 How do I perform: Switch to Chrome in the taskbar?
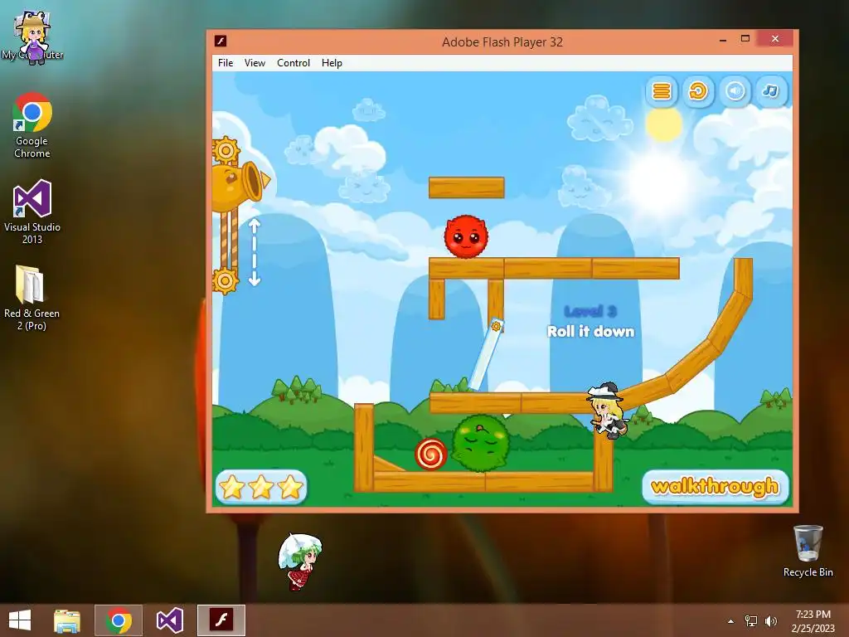(x=119, y=620)
